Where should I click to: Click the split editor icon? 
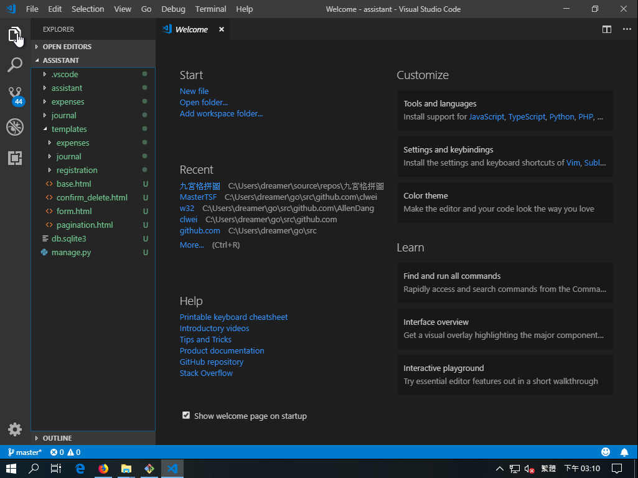pos(607,29)
